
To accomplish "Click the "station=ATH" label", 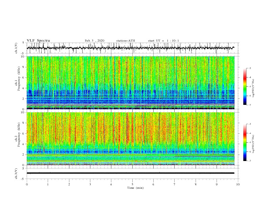I will [126, 41].
